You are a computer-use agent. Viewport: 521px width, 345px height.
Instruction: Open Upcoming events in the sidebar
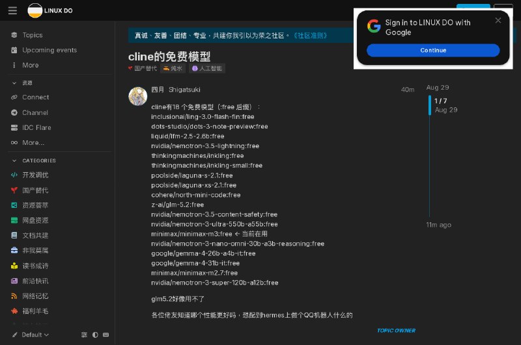pos(49,50)
